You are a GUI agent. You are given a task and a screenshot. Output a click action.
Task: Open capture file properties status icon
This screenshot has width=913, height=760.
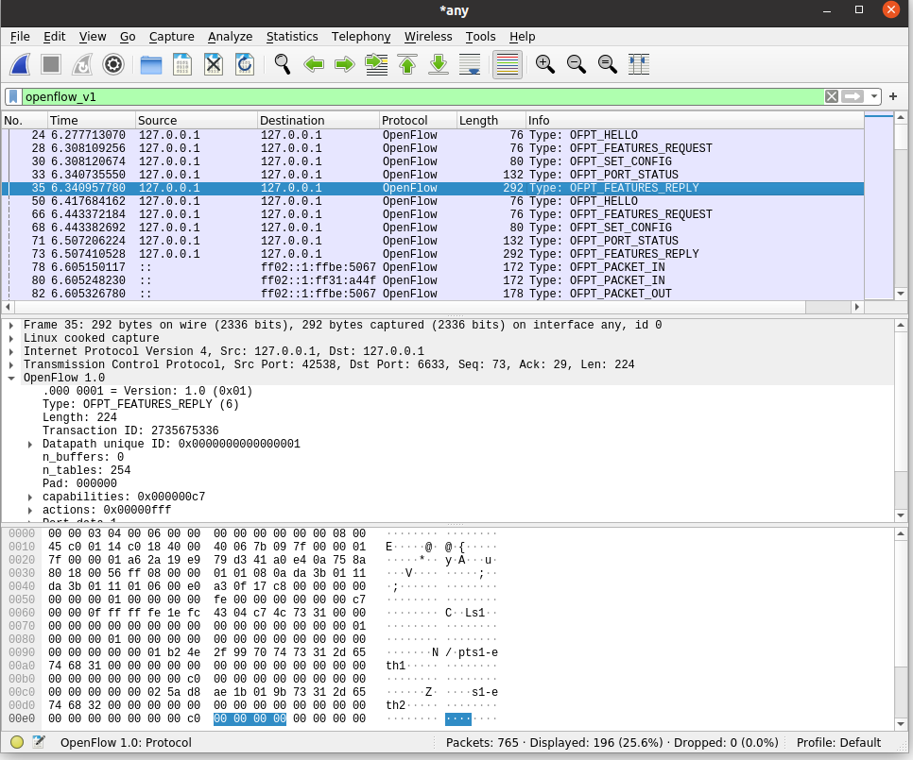coord(39,742)
